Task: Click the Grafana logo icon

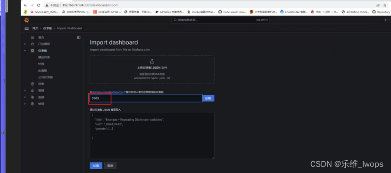Action: 26,20
